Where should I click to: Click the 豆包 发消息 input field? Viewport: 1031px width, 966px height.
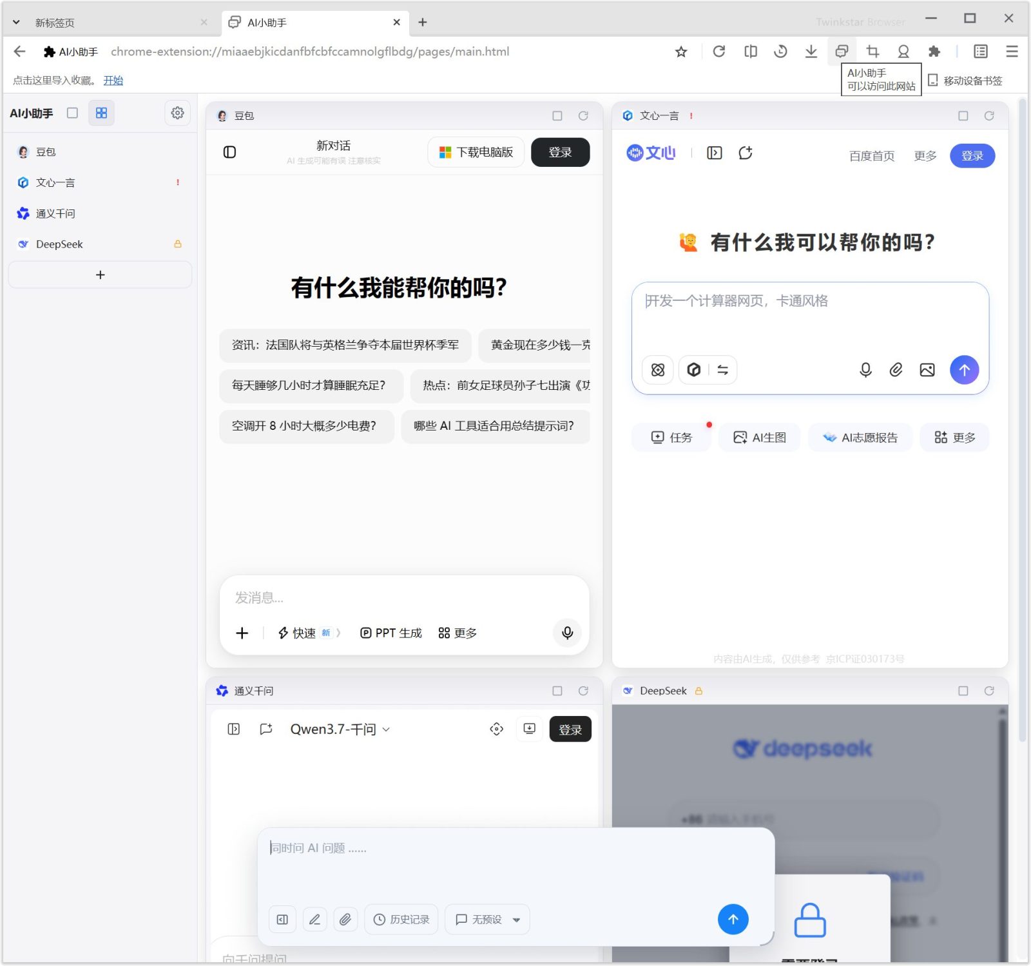(x=404, y=598)
